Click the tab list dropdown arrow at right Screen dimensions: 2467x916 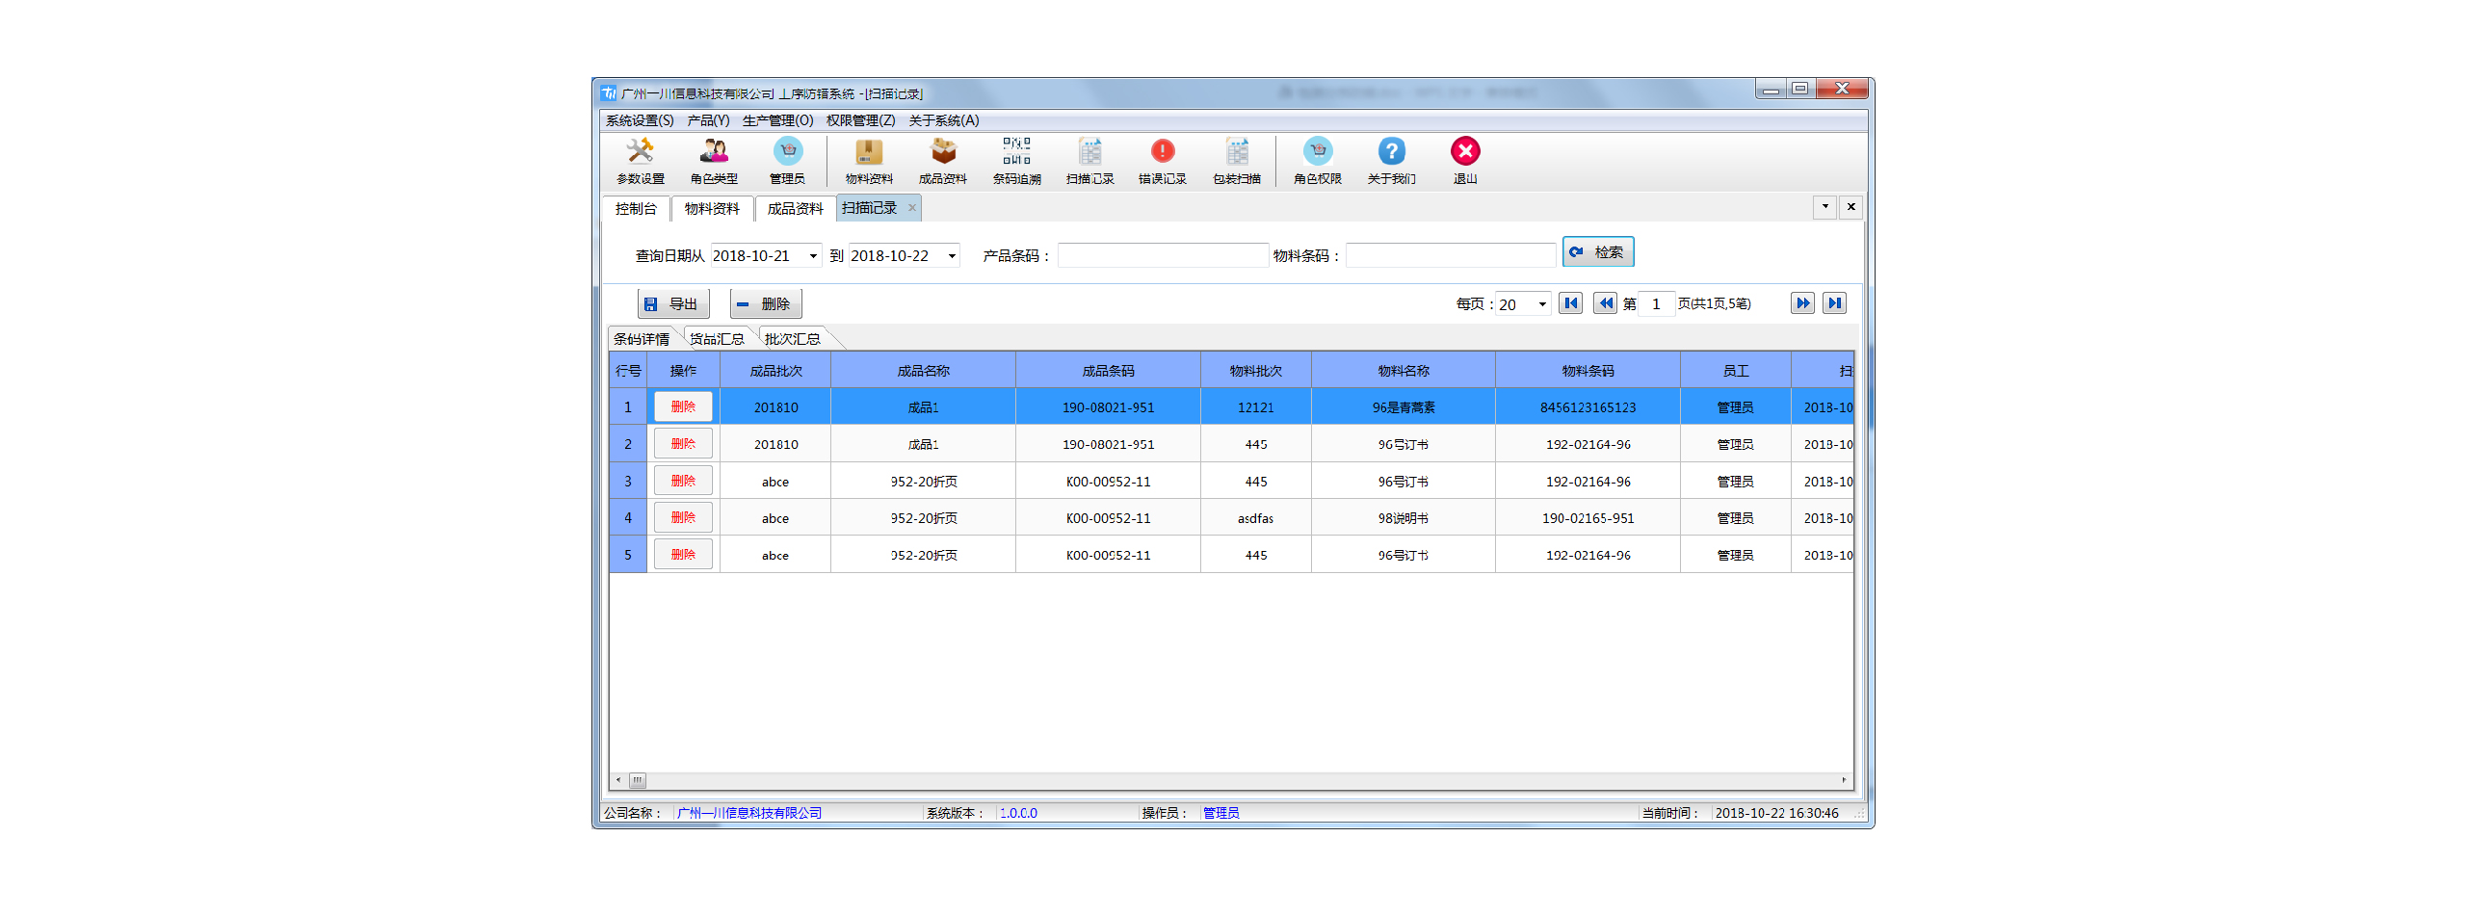1824,207
